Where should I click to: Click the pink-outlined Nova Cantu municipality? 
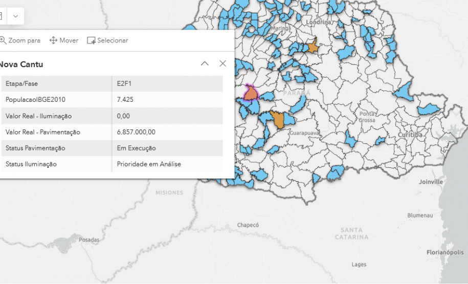pos(250,94)
